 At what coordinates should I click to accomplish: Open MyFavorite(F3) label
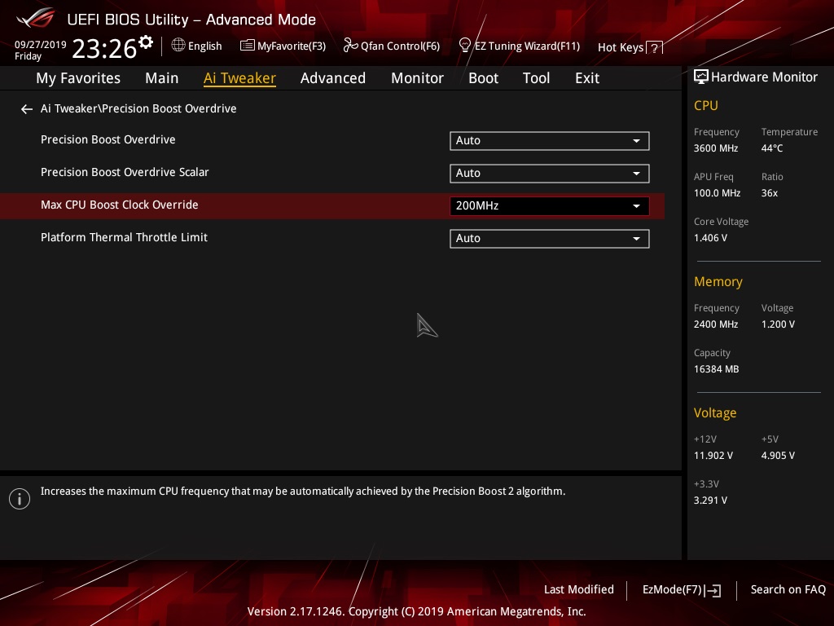[x=292, y=46]
